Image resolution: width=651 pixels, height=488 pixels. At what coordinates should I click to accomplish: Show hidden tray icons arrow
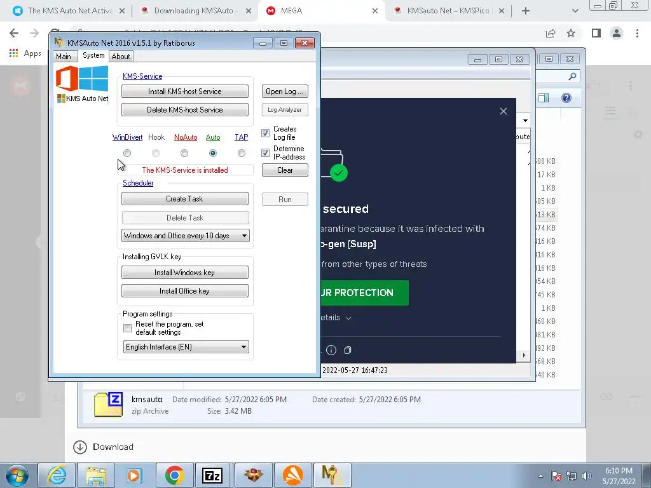540,477
